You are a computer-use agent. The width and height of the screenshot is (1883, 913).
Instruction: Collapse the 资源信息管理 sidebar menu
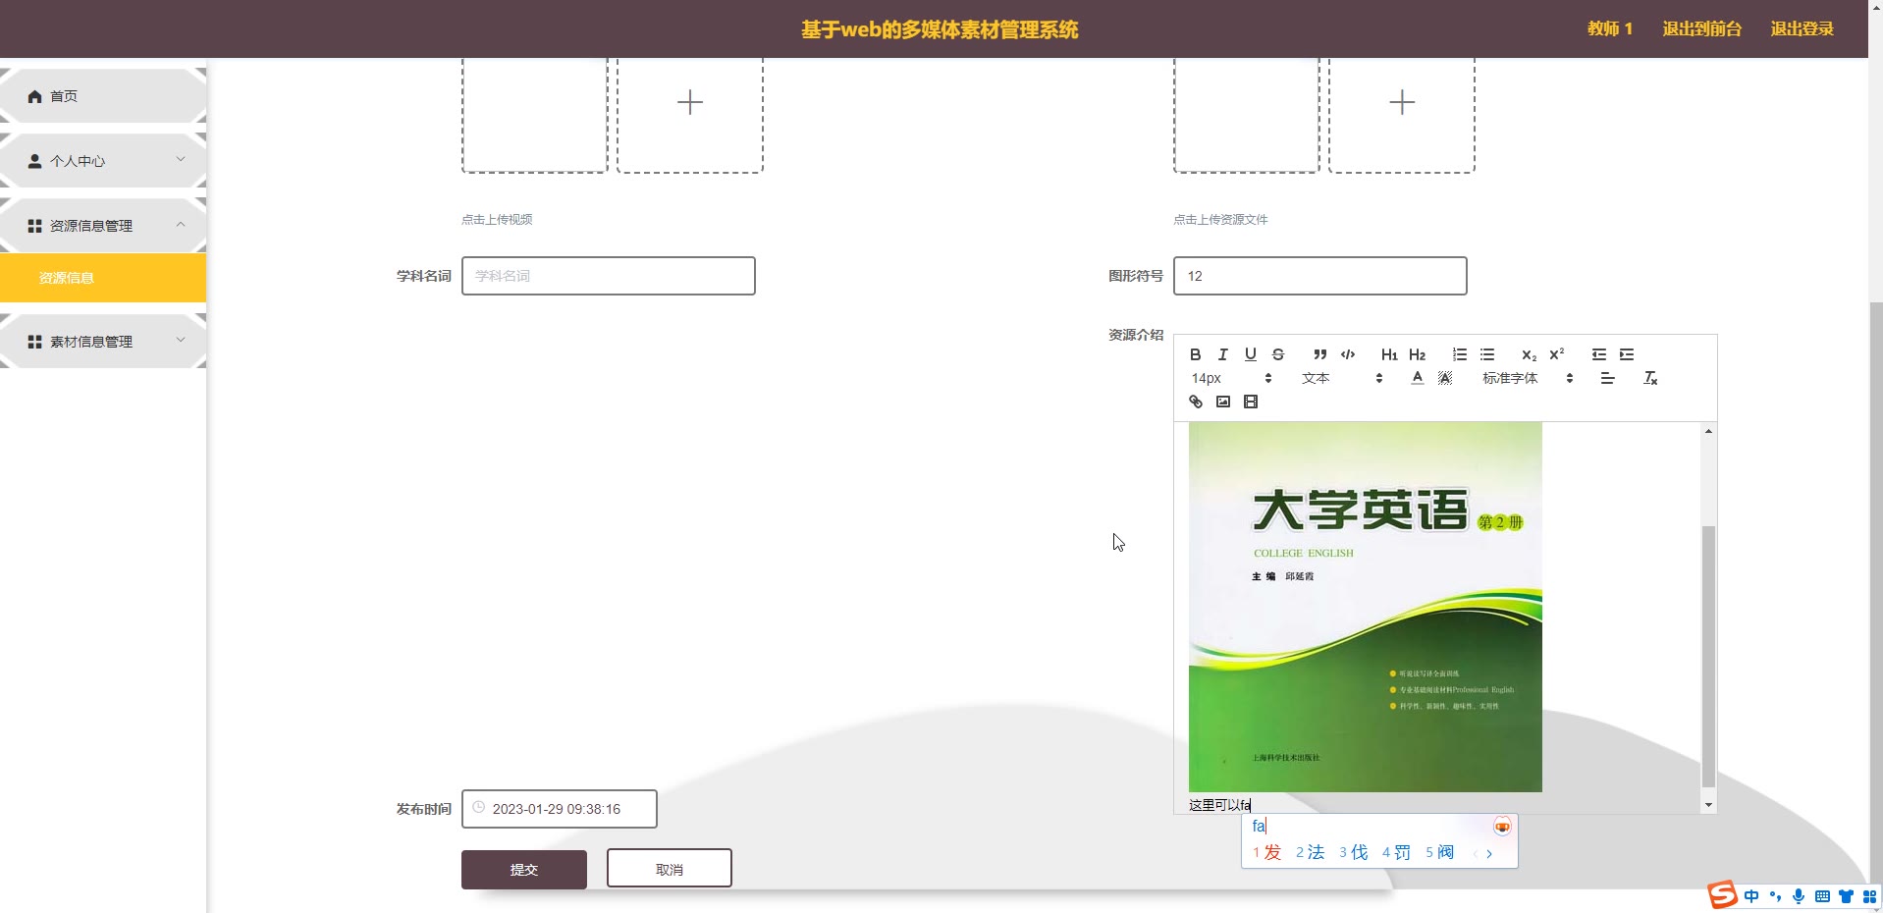coord(103,225)
